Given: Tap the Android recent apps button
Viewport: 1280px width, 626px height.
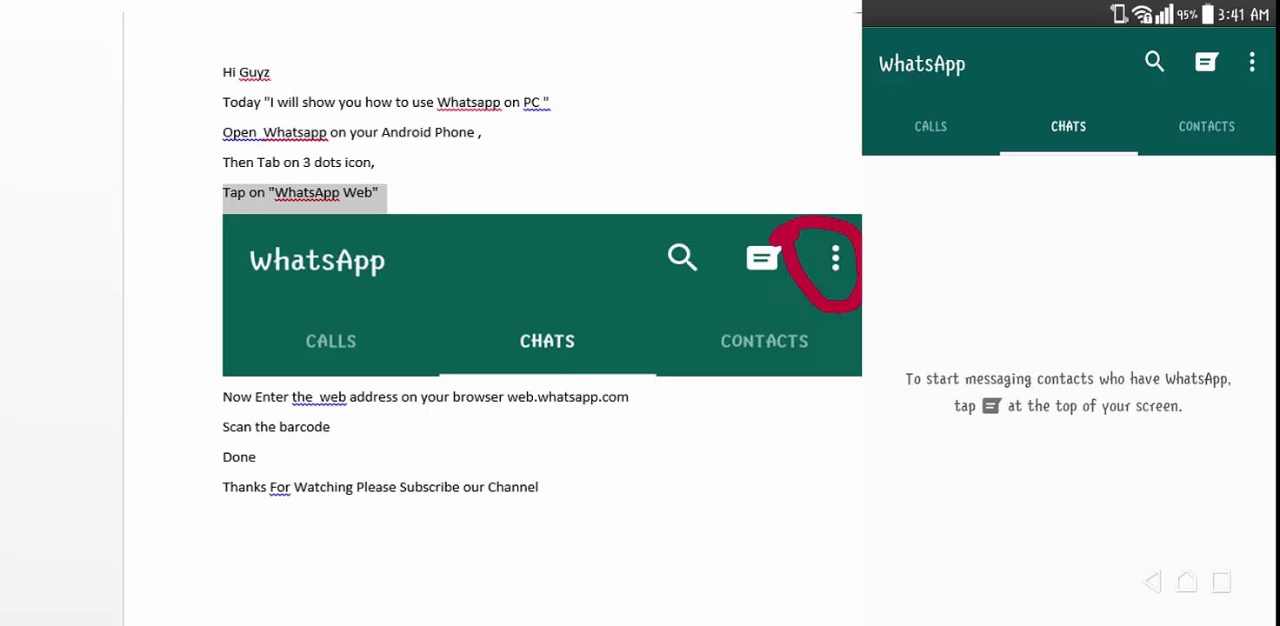Looking at the screenshot, I should (1222, 582).
